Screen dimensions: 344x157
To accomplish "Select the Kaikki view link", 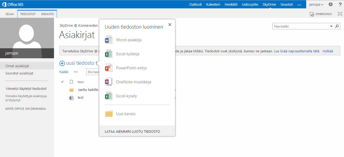I will 64,72.
